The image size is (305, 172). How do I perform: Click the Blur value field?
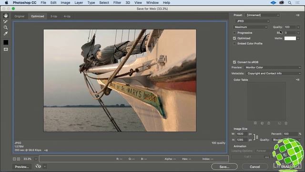coord(290,33)
